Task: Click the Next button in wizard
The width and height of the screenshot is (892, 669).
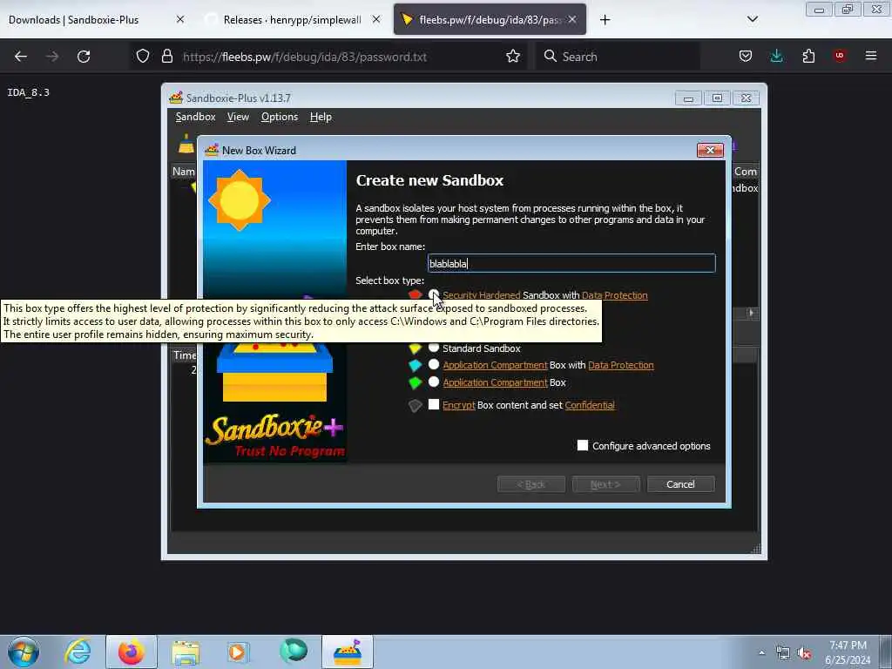Action: click(605, 484)
